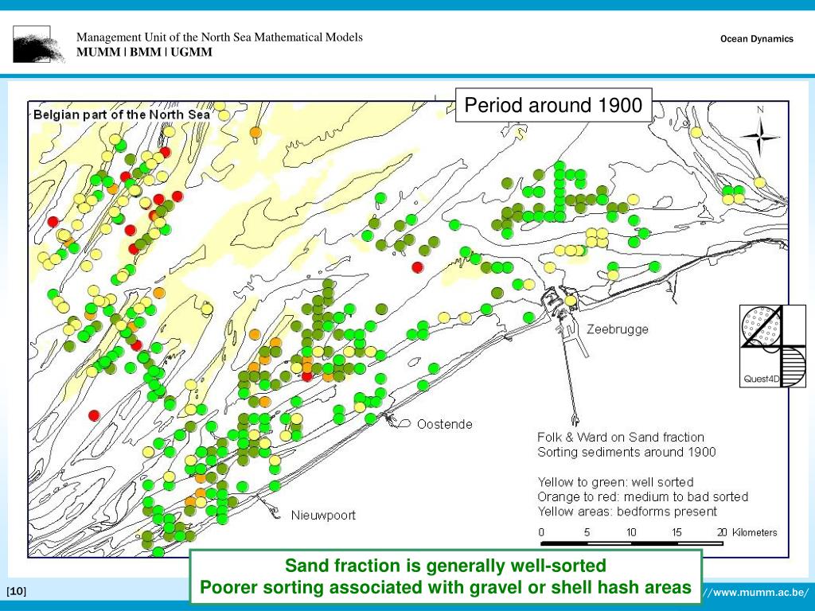Screen dimensions: 815x611
Task: Click the Quest4D logo
Action: pos(773,346)
